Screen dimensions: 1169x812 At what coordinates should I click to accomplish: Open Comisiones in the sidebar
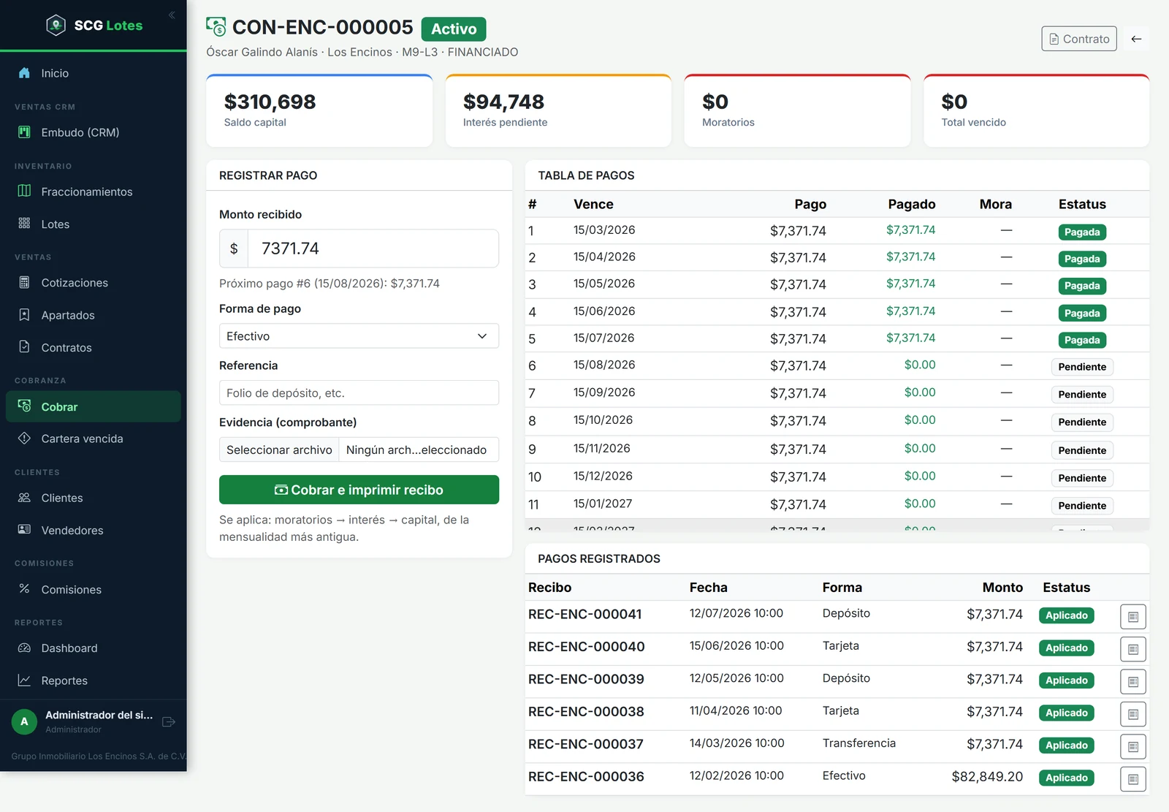[x=94, y=590]
